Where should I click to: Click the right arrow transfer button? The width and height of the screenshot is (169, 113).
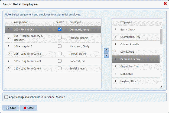point(106,56)
